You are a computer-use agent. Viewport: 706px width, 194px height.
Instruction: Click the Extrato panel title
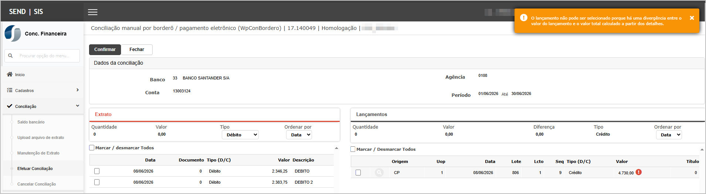[103, 115]
